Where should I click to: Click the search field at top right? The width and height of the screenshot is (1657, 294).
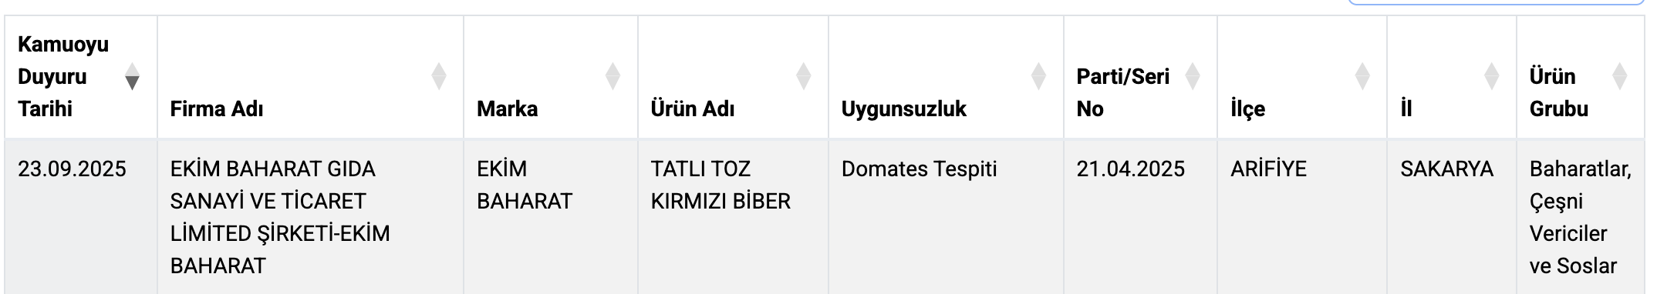[1497, 2]
